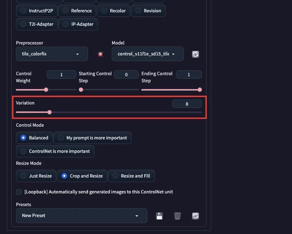Open the Preprocessor tile_colorfix dropdown
The width and height of the screenshot is (292, 234).
pos(52,54)
